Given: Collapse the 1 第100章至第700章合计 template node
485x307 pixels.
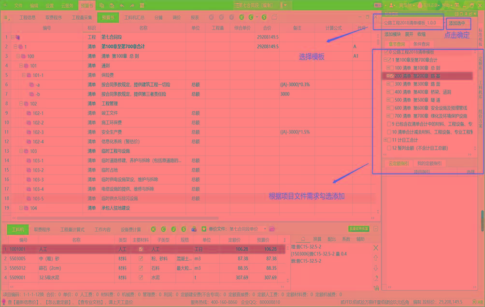Looking at the screenshot, I should (x=385, y=60).
